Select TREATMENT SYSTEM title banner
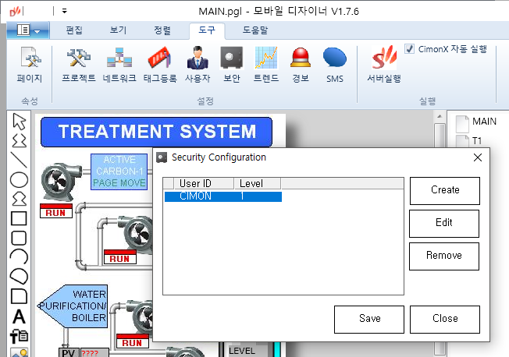This screenshot has height=357, width=509. pos(156,132)
